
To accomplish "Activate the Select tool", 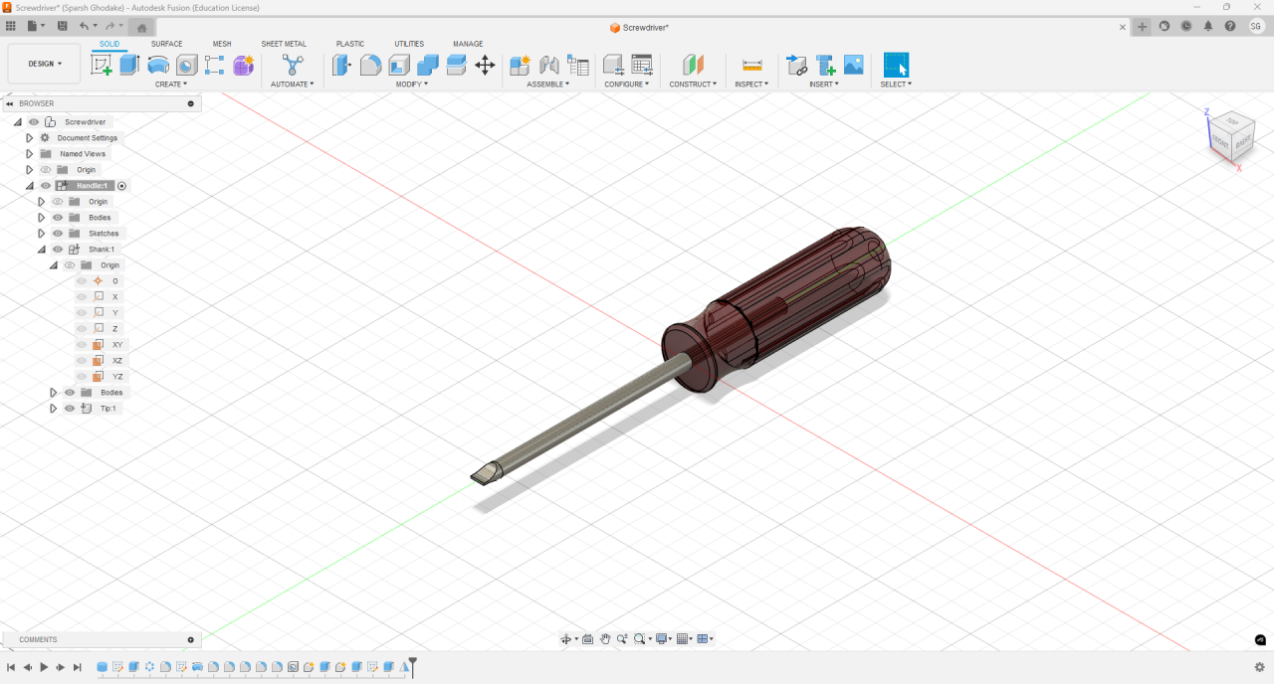I will 896,65.
